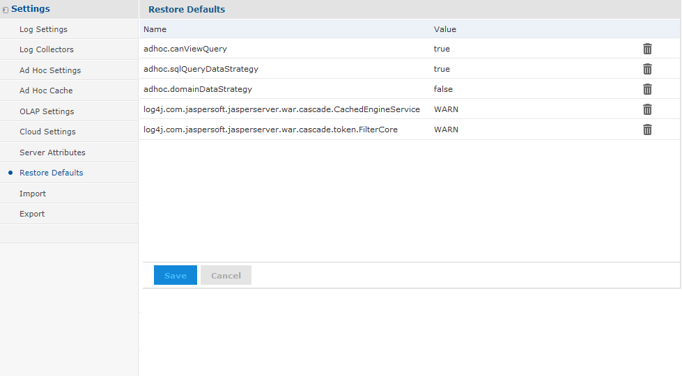Viewport: 682px width, 376px height.
Task: Delete the adhoc.canViewQuery row with trash icon
Action: click(x=647, y=49)
